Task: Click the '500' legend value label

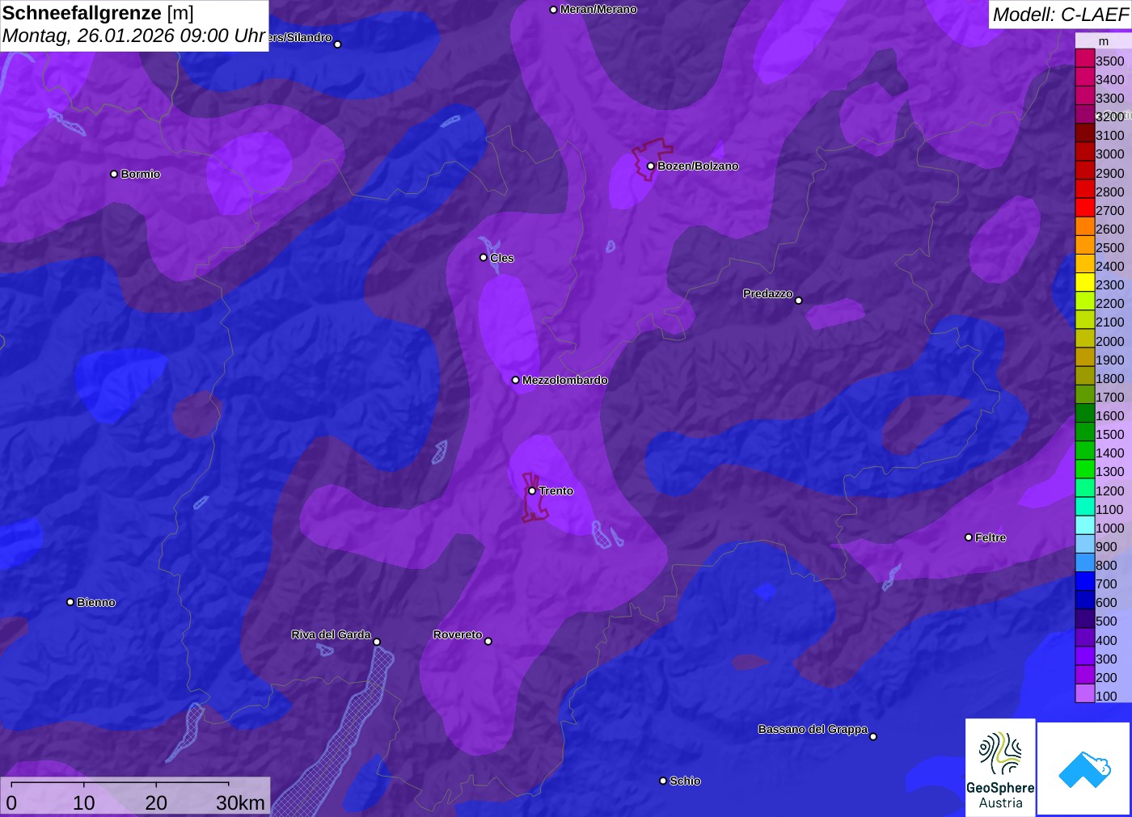Action: click(x=1106, y=621)
